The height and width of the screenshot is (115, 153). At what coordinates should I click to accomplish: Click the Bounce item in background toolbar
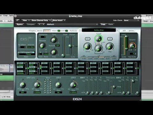coord(149,16)
